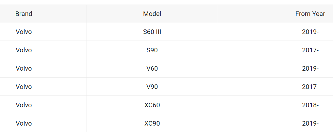Select the XC90 model cell
The height and width of the screenshot is (140, 333).
152,124
